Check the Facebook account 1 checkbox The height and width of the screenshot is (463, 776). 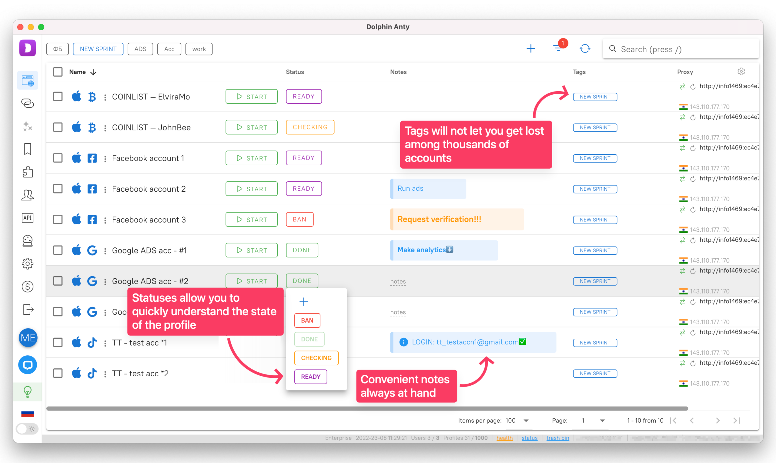(x=58, y=158)
